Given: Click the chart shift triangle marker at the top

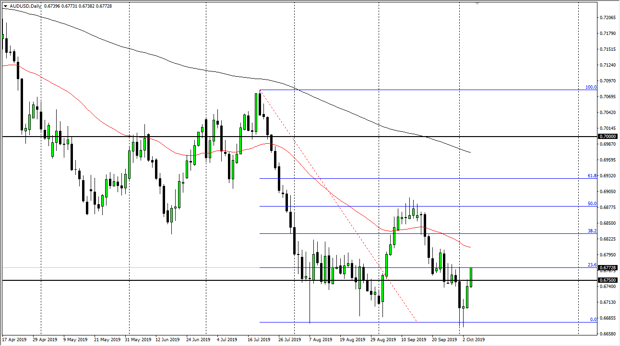Looking at the screenshot, I should tap(477, 3).
